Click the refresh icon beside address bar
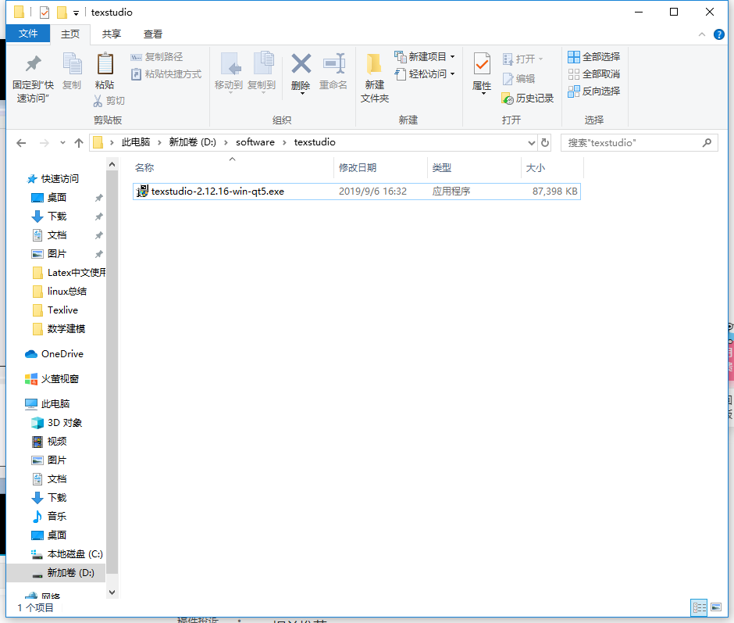 544,142
